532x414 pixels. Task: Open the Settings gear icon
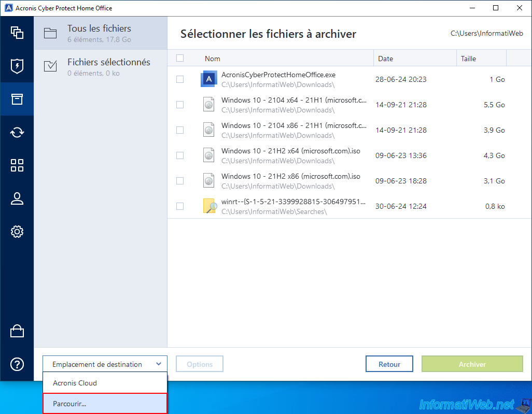(x=17, y=232)
